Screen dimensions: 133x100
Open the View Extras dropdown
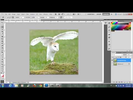coord(64,14)
